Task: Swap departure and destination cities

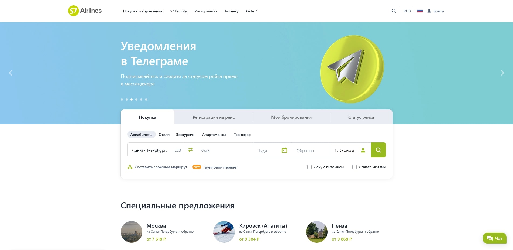Action: point(191,150)
